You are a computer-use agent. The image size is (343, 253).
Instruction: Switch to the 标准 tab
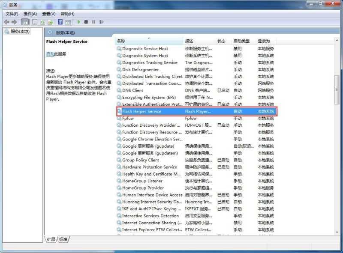[x=63, y=239]
